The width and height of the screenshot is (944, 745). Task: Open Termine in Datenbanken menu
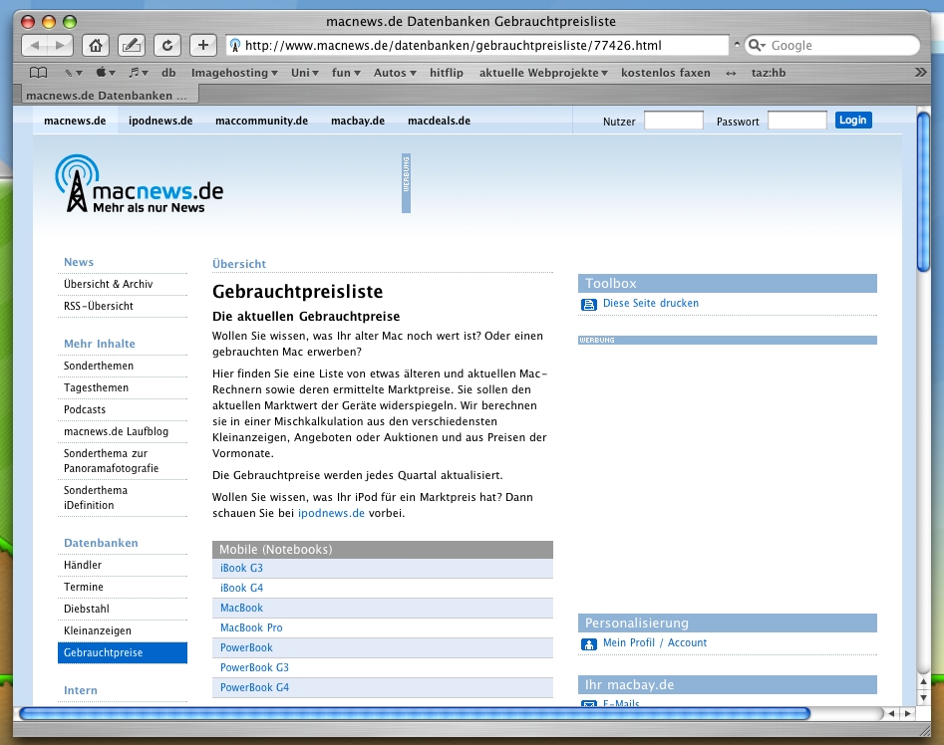pos(83,587)
